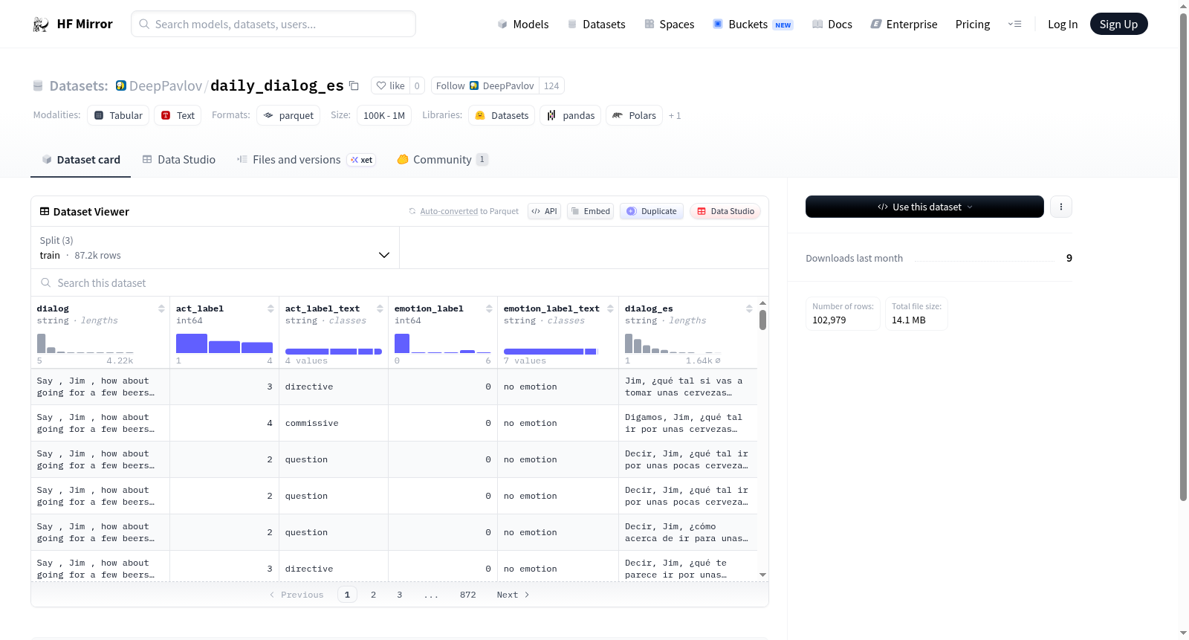Expand the Use this dataset dropdown
1189x640 pixels.
[924, 207]
